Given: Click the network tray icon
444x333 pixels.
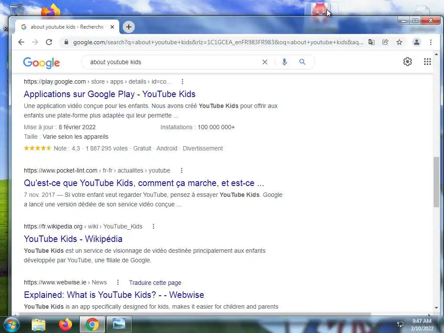Looking at the screenshot, I should [x=400, y=324].
